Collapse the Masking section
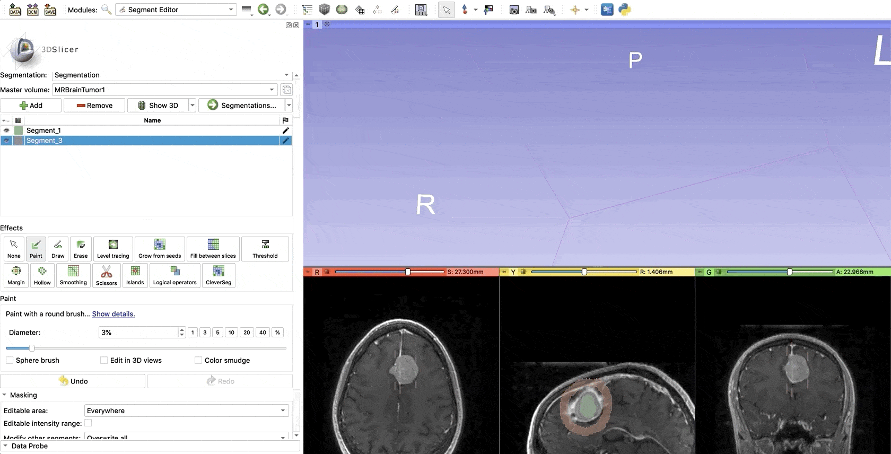Viewport: 891px width, 454px height. (x=4, y=395)
